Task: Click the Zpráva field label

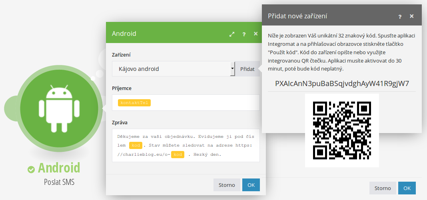Action: point(120,123)
